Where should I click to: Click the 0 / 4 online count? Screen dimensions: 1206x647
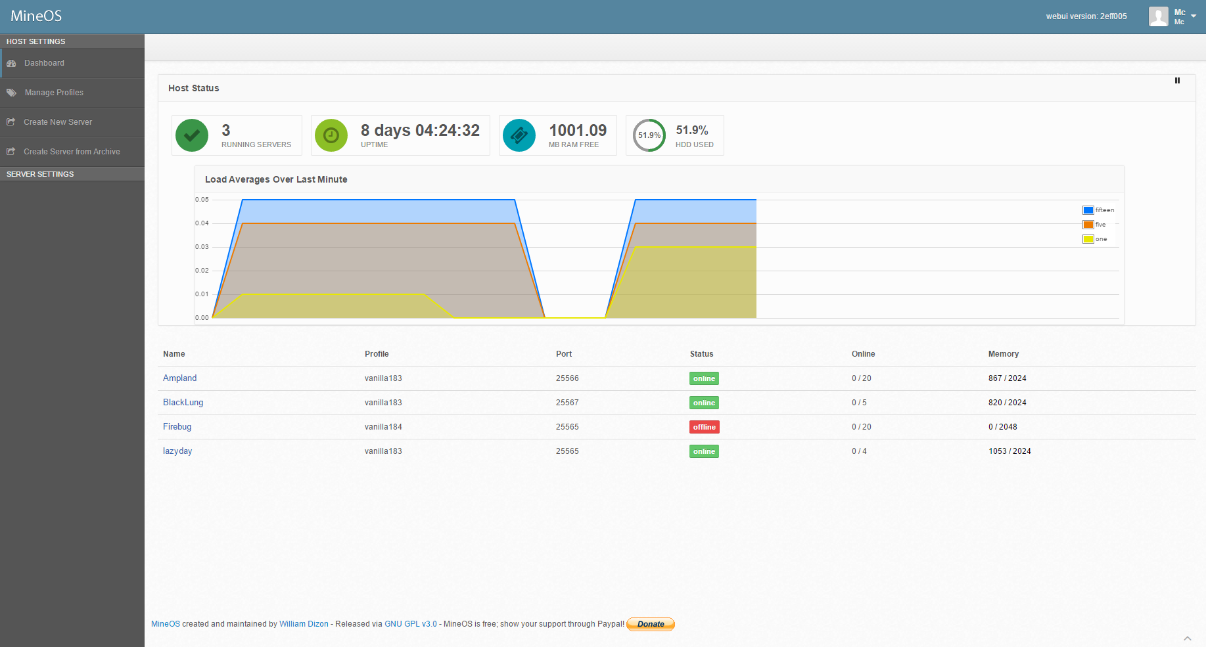(859, 451)
